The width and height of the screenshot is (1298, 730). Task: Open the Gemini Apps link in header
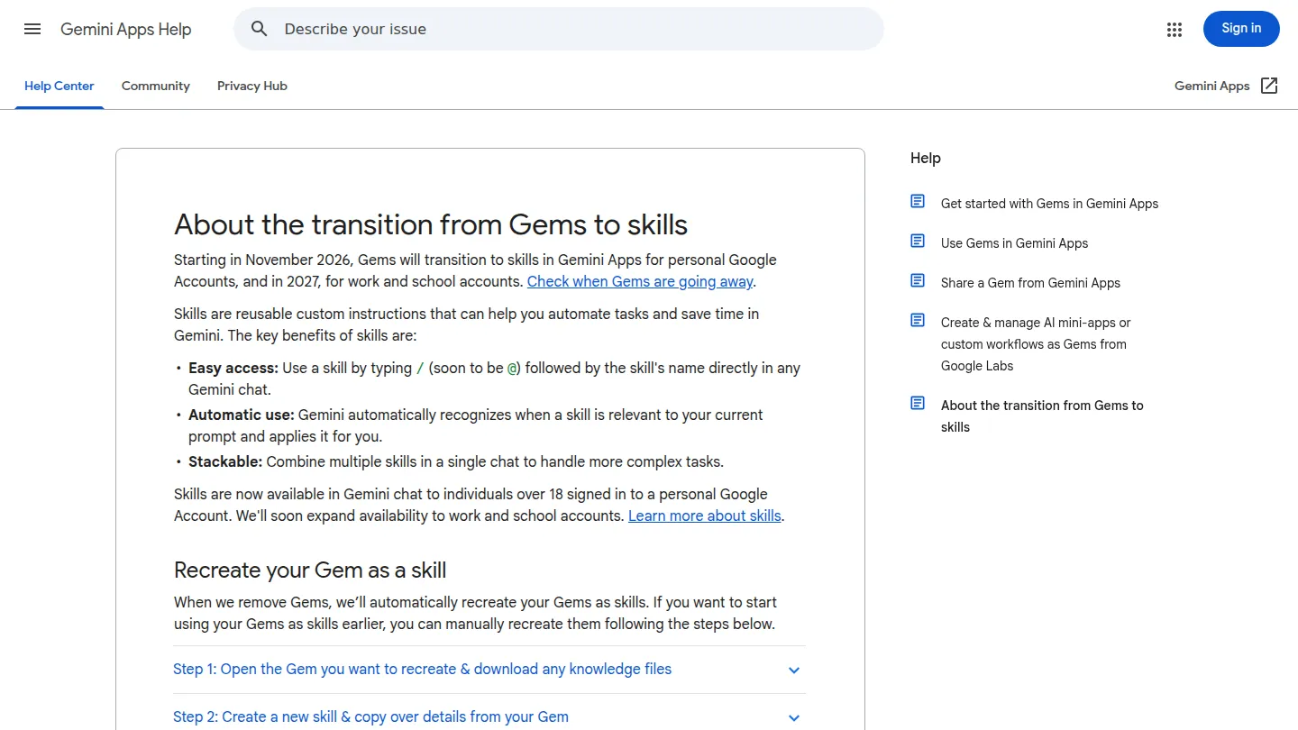(1211, 87)
